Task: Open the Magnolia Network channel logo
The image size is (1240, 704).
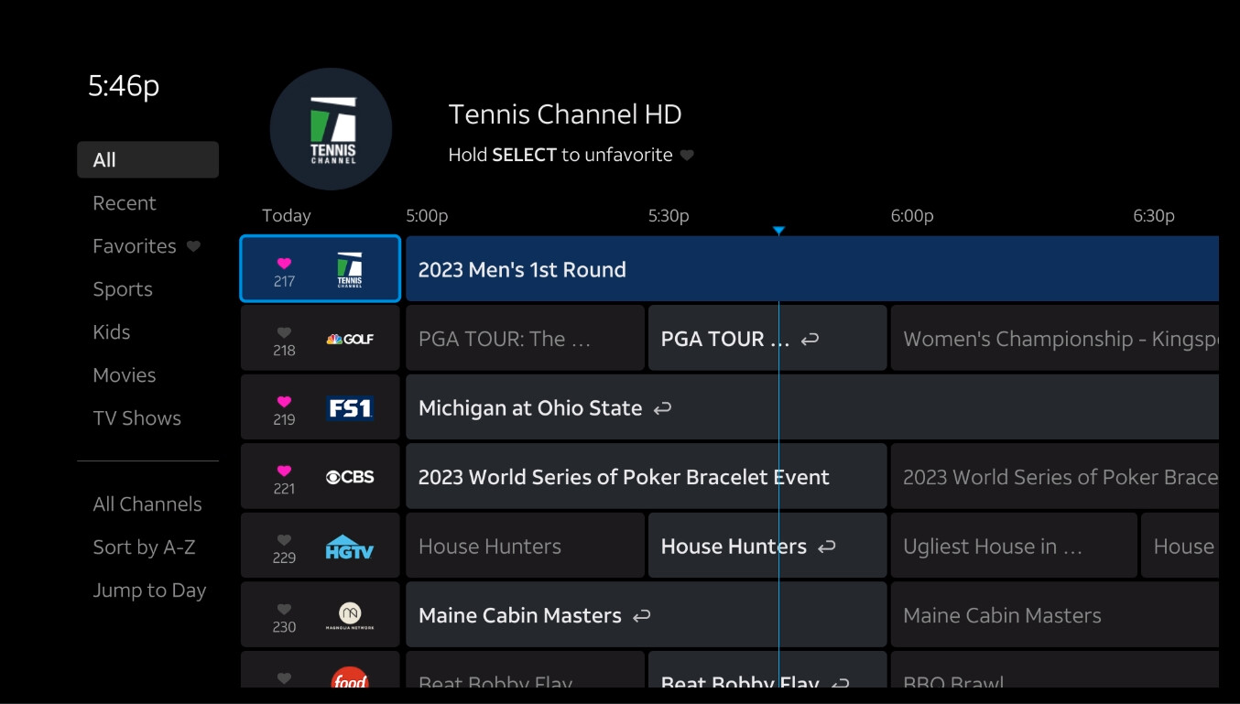Action: click(350, 616)
